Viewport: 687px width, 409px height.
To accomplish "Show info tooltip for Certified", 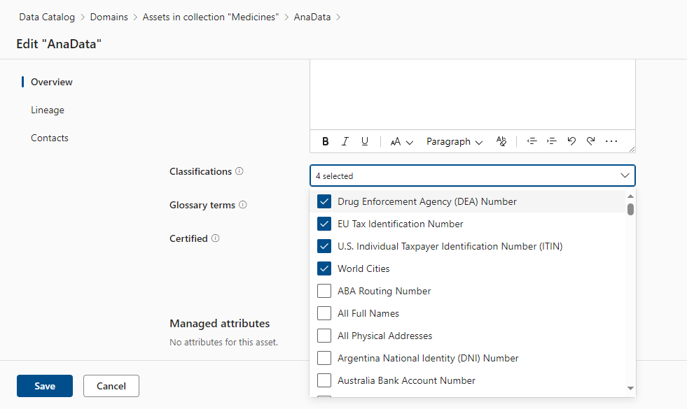I will pyautogui.click(x=215, y=238).
